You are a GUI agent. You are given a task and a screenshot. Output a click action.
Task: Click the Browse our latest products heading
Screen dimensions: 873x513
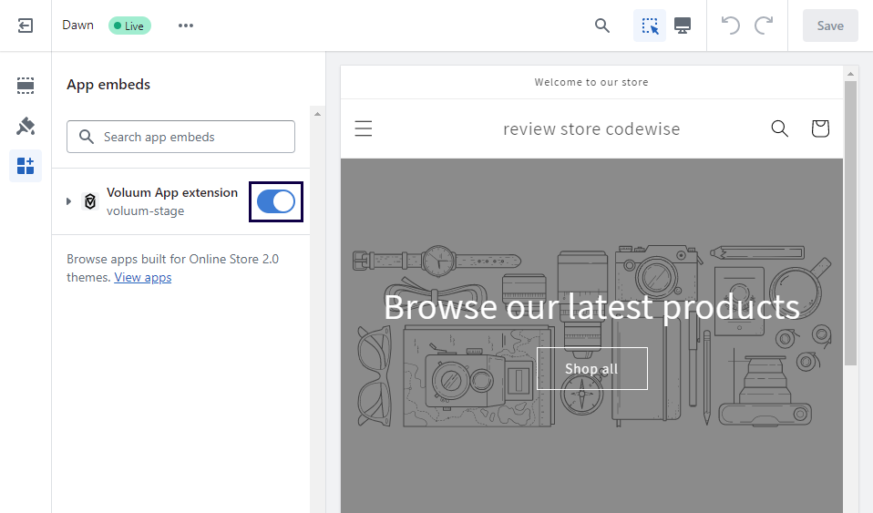(x=591, y=307)
